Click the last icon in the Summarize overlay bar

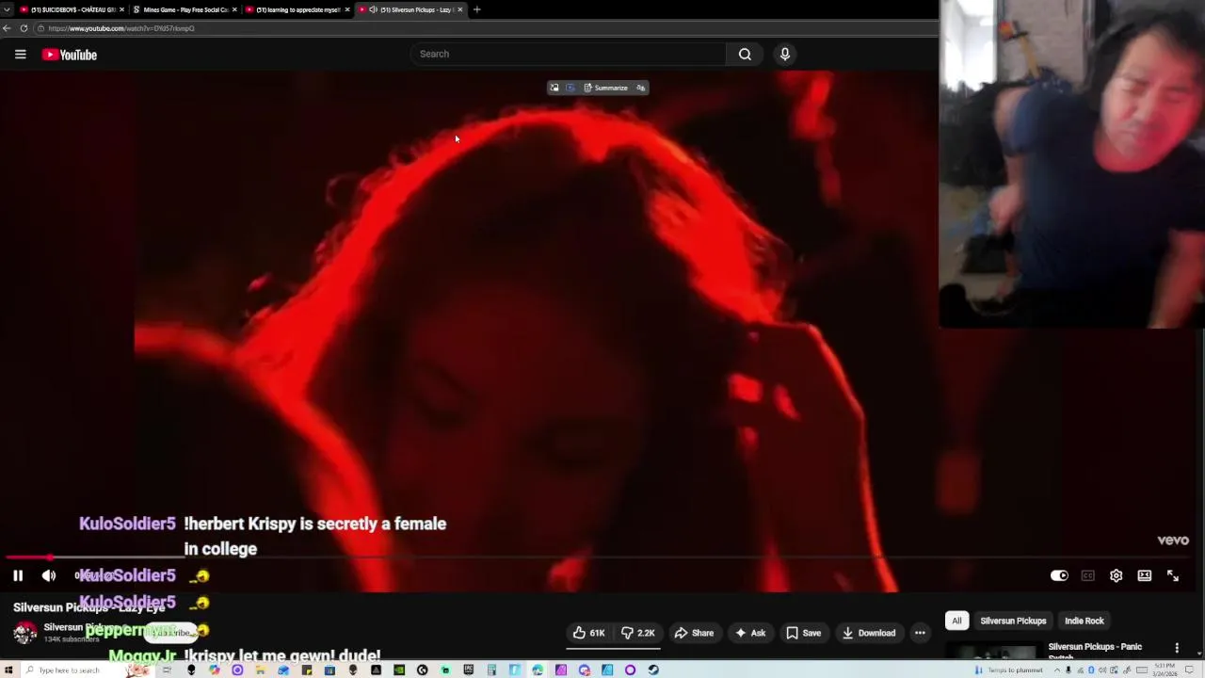pos(641,88)
